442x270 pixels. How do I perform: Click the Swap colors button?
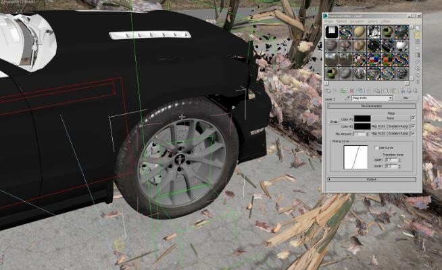334,122
